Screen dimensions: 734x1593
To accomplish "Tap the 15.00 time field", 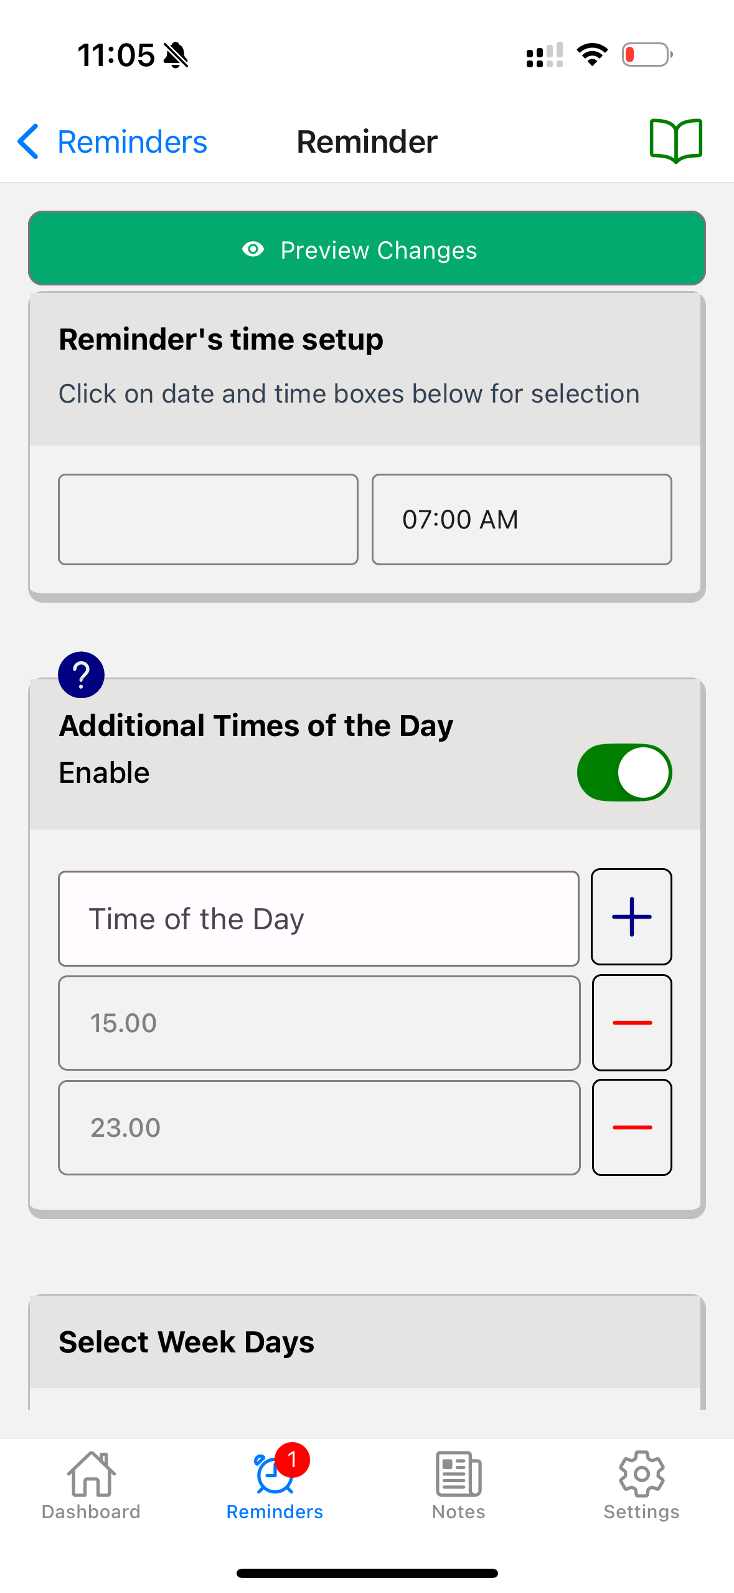I will [x=319, y=1023].
